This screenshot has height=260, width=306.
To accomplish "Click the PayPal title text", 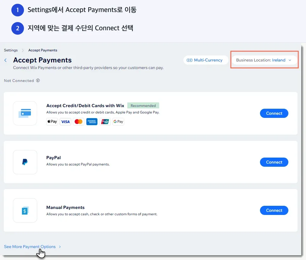I will pos(54,158).
